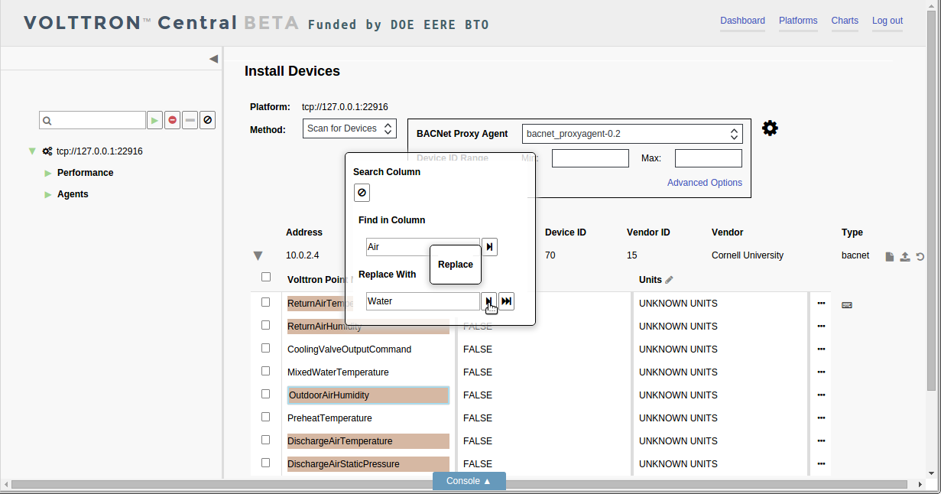Collapse the side panel with the left arrow
The width and height of the screenshot is (941, 494).
point(213,59)
